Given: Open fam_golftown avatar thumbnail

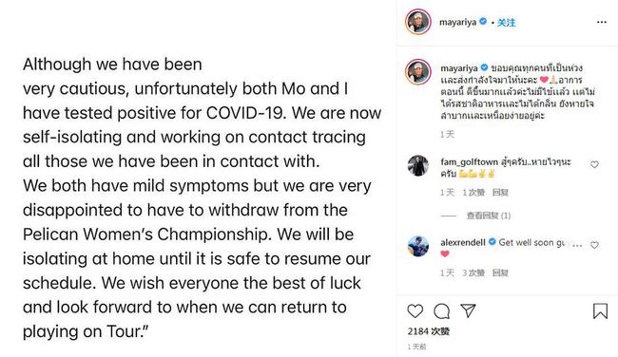Looking at the screenshot, I should point(417,165).
